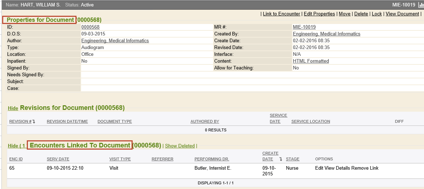This screenshot has height=189, width=424.
Task: Sort revisions by Document Type header
Action: point(115,122)
